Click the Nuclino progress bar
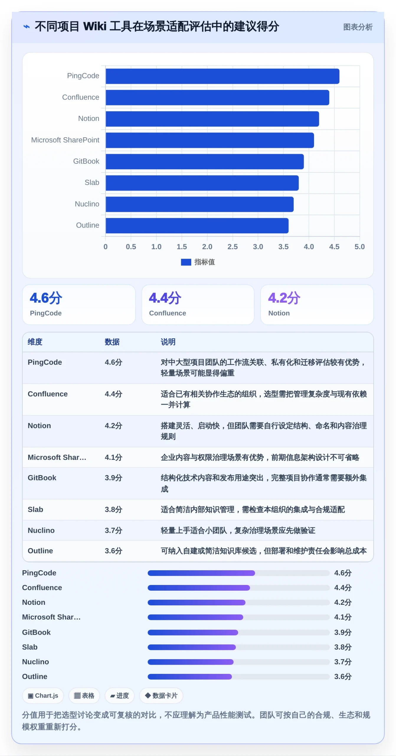 pyautogui.click(x=238, y=662)
